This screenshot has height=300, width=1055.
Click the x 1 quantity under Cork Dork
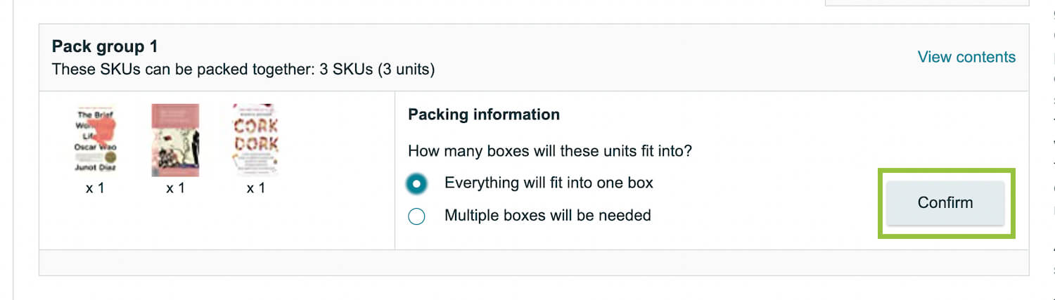point(255,188)
